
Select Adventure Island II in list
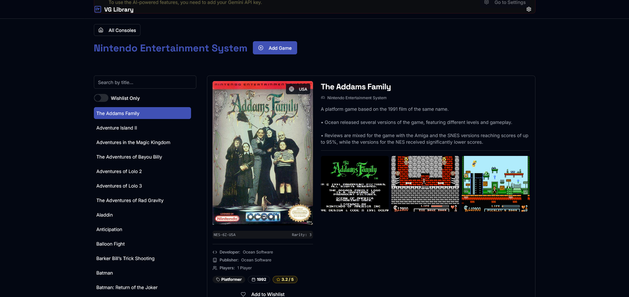pos(142,128)
